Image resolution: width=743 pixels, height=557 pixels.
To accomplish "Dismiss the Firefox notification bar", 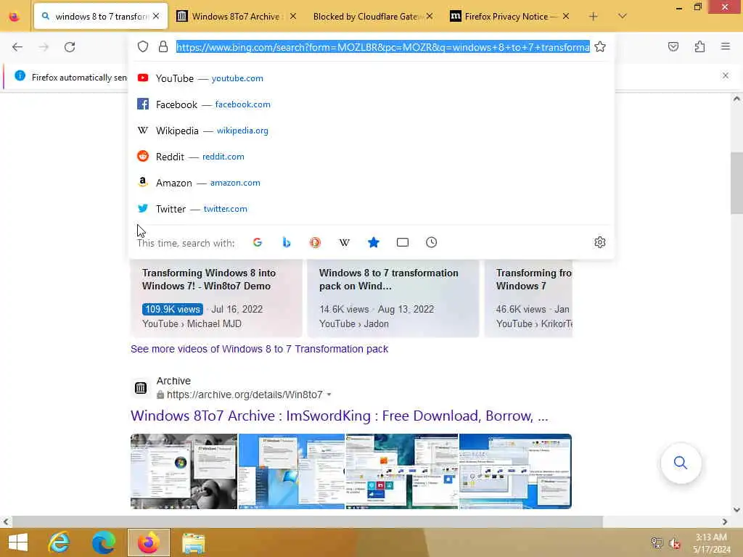I will 726,75.
